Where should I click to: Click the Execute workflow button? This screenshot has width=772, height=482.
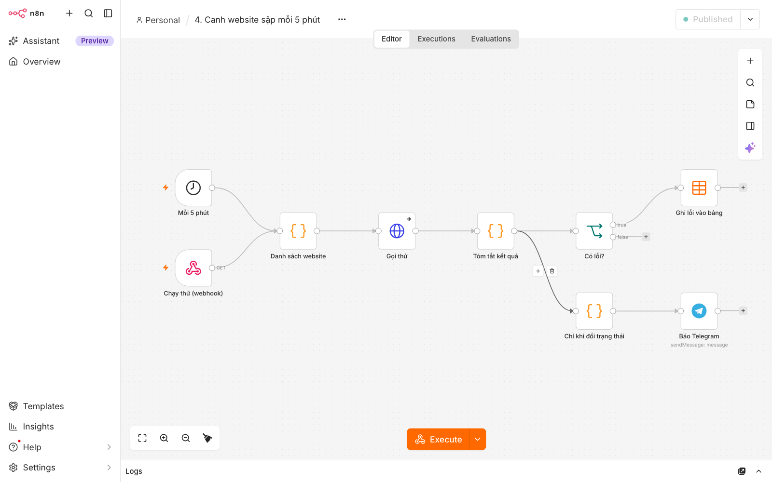438,439
